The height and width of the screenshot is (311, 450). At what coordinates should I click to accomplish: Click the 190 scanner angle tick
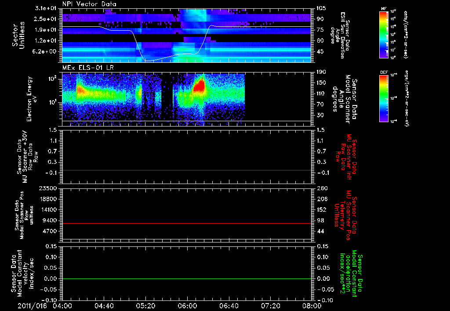click(x=321, y=72)
